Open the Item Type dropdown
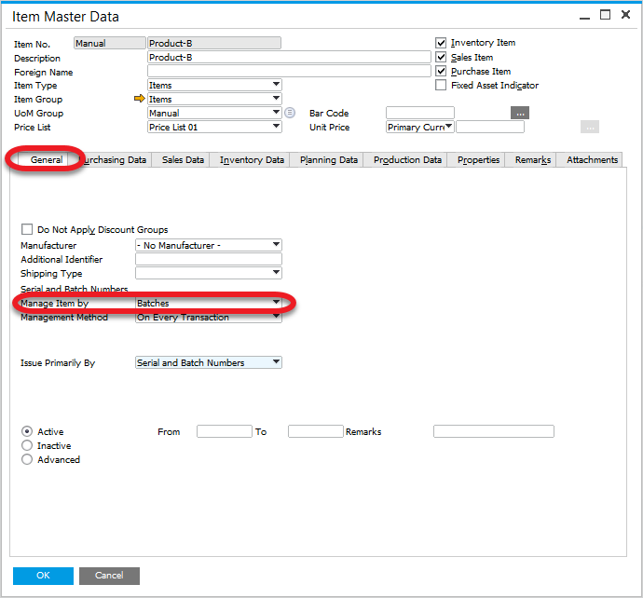Image resolution: width=643 pixels, height=598 pixels. (x=277, y=85)
